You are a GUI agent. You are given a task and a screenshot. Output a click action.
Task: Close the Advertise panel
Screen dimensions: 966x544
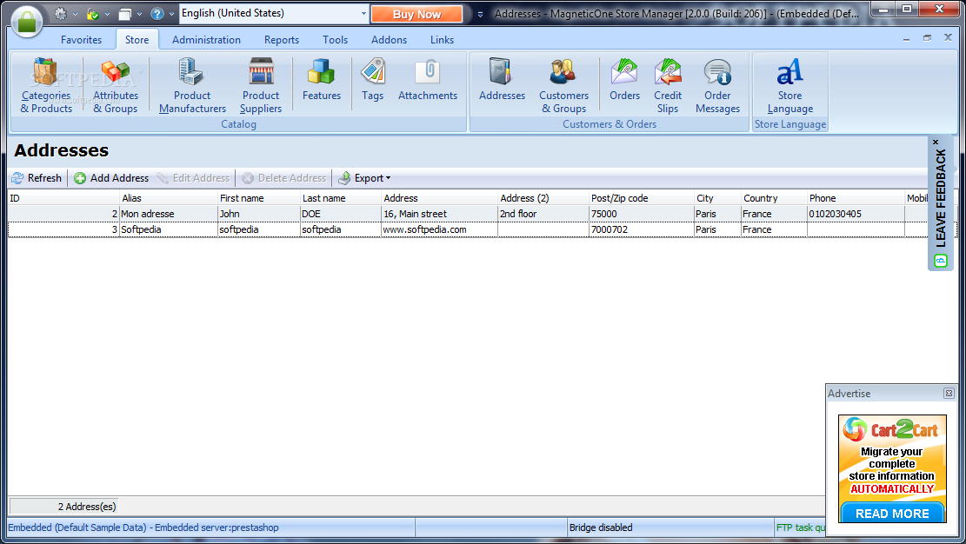click(949, 393)
